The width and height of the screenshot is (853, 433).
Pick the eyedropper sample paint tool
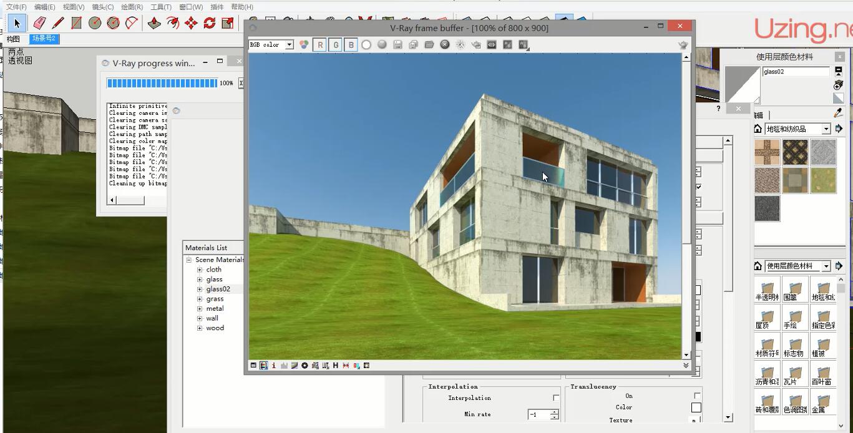point(838,113)
